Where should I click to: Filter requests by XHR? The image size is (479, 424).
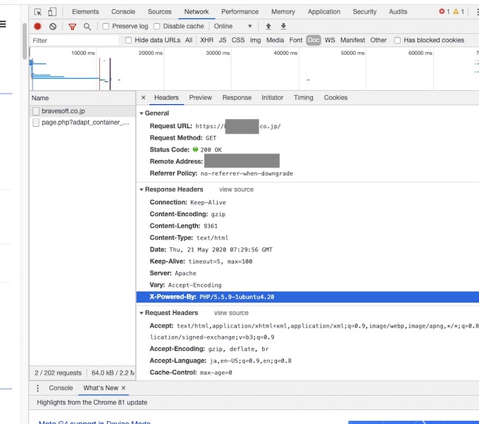(206, 40)
